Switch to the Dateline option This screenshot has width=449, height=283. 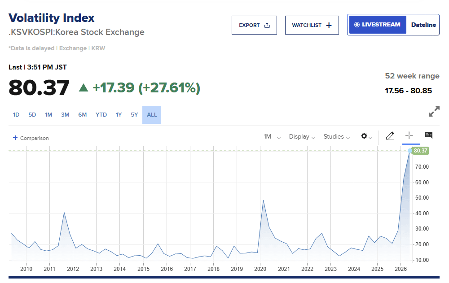pos(423,25)
